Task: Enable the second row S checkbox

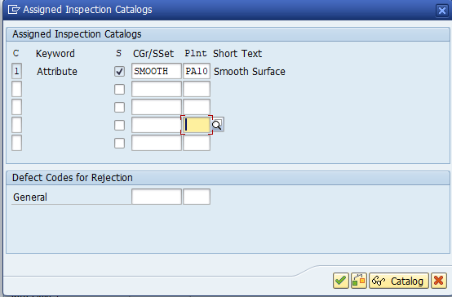Action: click(x=119, y=89)
